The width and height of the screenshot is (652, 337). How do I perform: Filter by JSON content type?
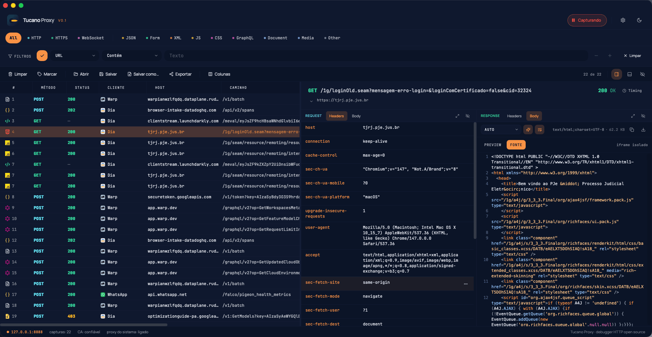point(129,38)
